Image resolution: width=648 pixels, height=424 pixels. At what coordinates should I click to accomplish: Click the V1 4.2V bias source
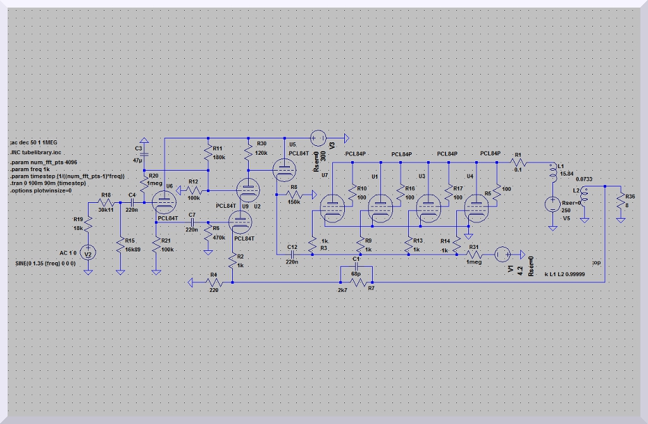(502, 253)
